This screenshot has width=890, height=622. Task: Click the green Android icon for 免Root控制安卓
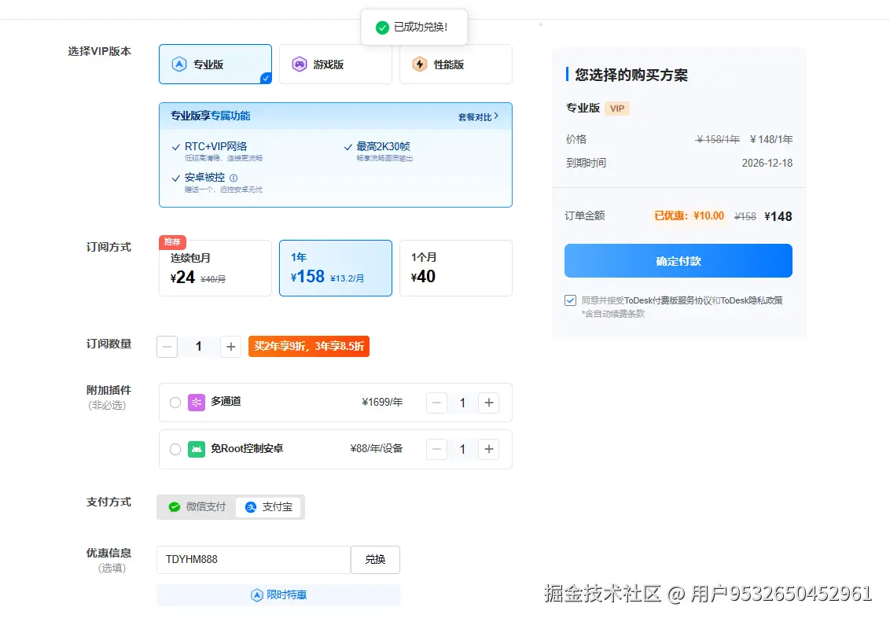[x=197, y=450]
